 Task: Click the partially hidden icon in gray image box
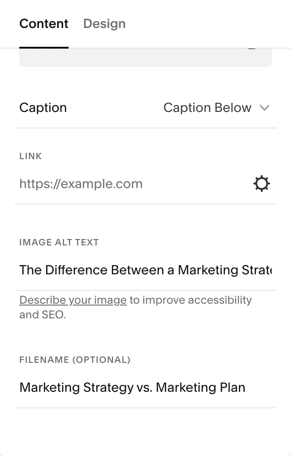coord(252,49)
